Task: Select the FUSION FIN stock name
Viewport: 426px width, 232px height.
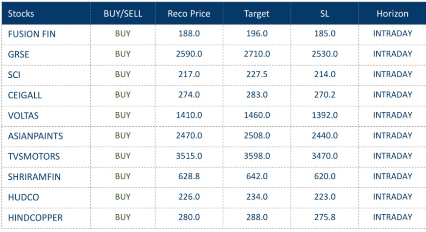Action: (31, 34)
